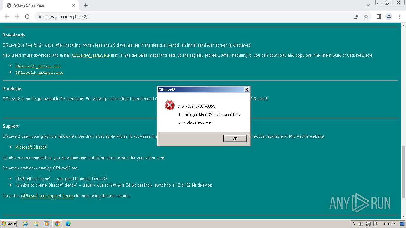
Task: Open GRLevel2 trial support forums link
Action: 48,196
